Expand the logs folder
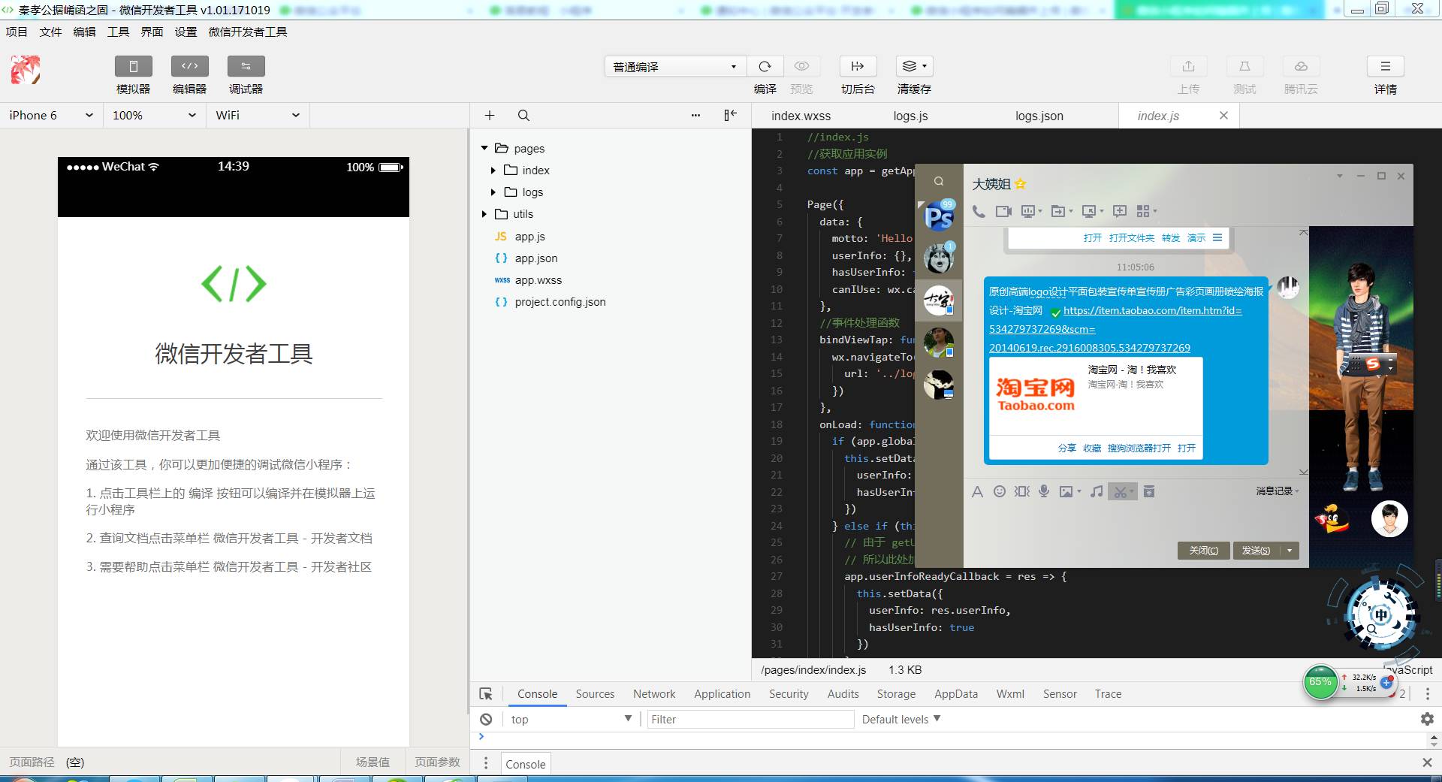This screenshot has height=782, width=1442. tap(493, 192)
